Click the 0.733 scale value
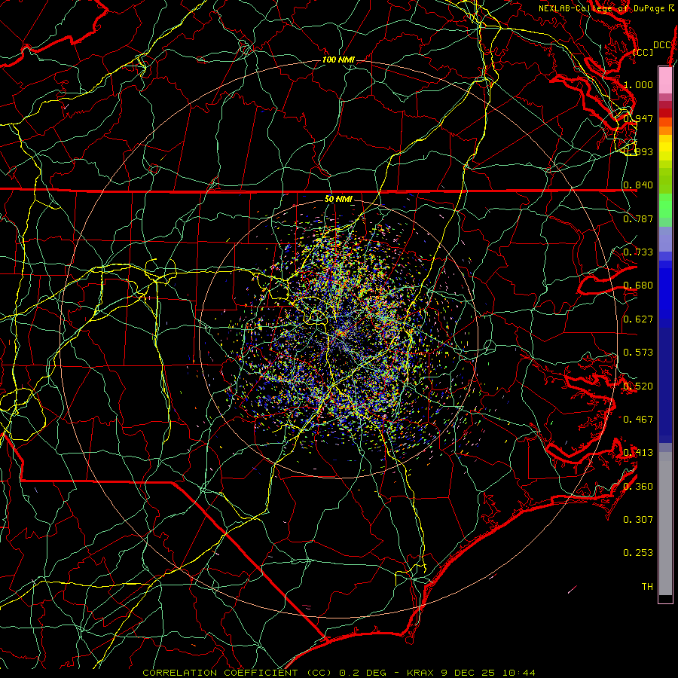The width and height of the screenshot is (678, 678). pos(638,252)
